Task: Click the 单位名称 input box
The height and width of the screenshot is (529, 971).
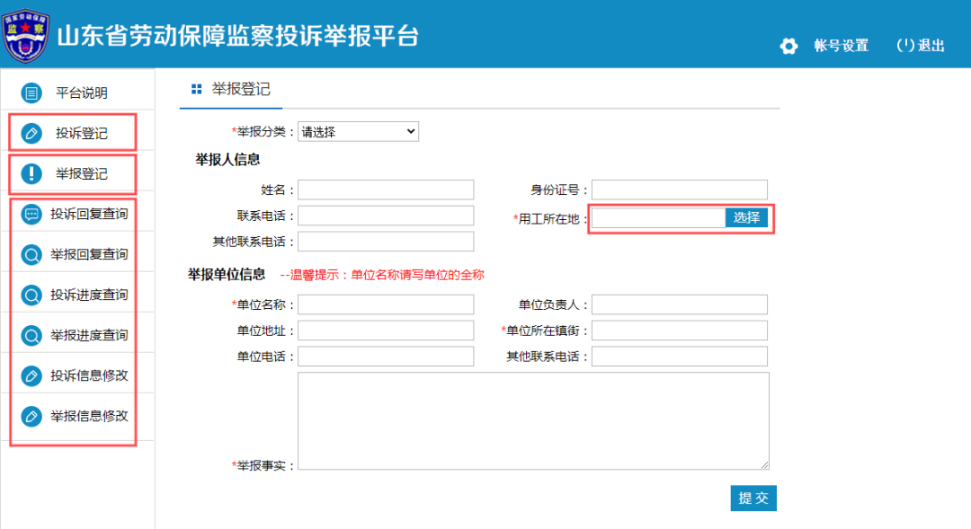Action: click(386, 304)
